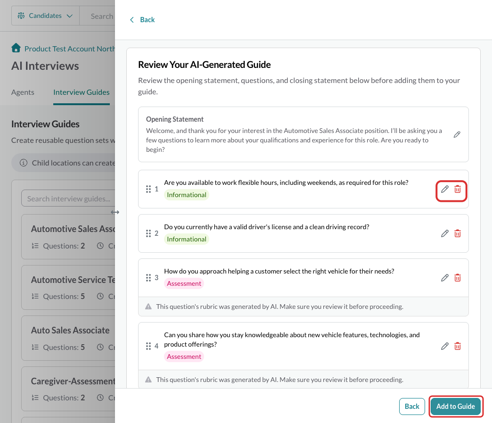Click the top Search field

(98, 16)
